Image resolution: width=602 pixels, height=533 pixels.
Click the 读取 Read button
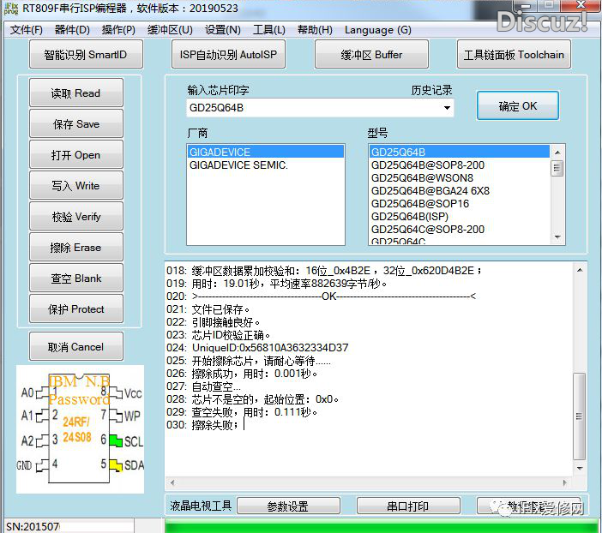click(76, 93)
